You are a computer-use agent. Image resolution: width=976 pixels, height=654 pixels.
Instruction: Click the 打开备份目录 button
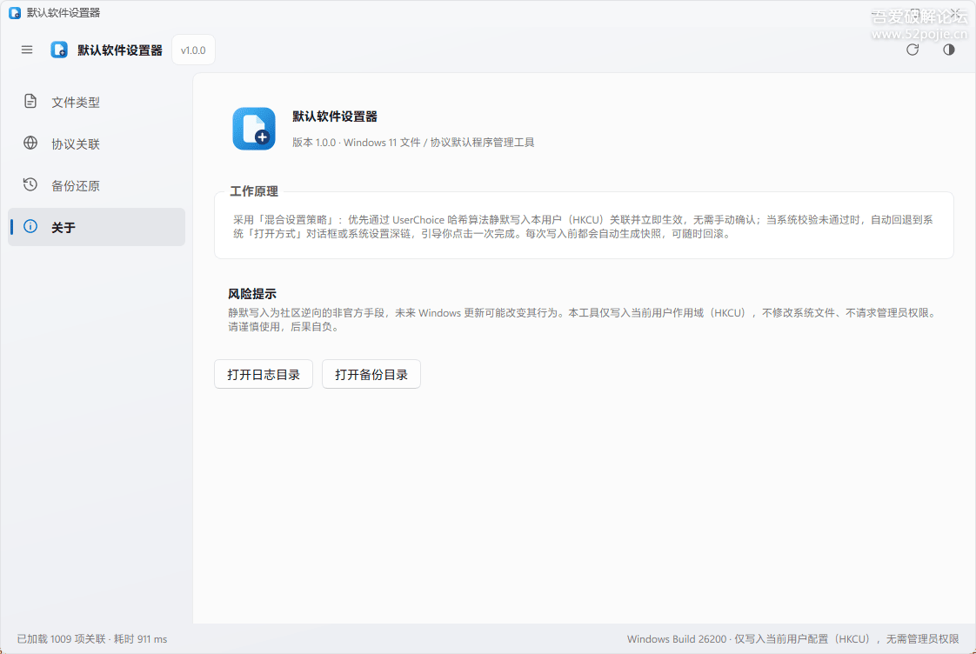tap(371, 374)
